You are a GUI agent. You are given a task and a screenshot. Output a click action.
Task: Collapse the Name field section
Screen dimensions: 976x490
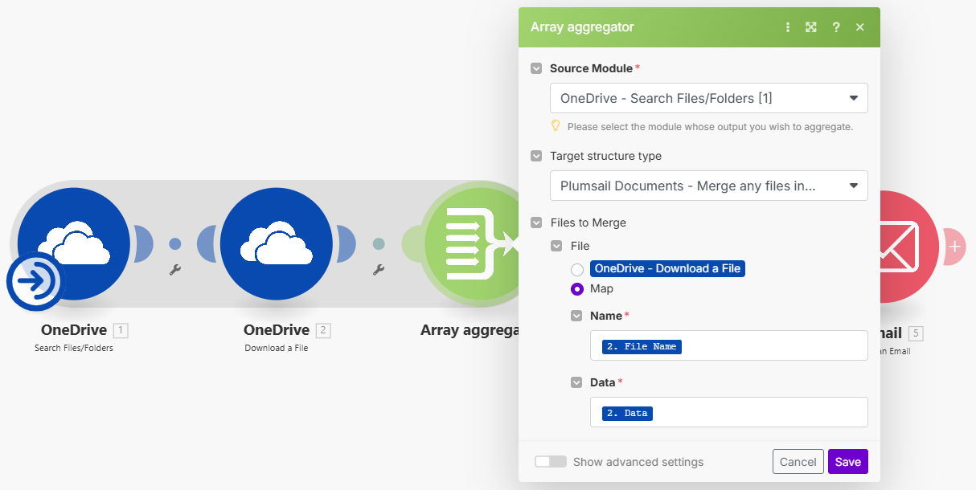pyautogui.click(x=576, y=316)
